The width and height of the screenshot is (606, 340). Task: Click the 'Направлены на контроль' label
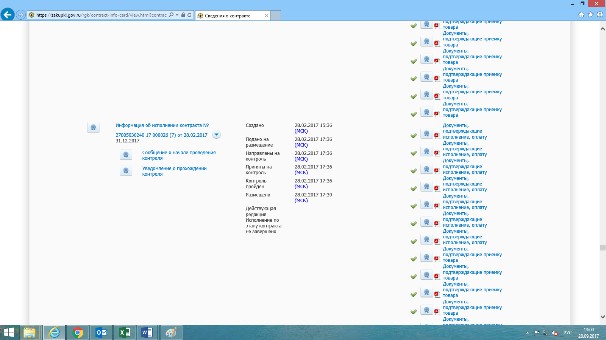click(x=262, y=156)
